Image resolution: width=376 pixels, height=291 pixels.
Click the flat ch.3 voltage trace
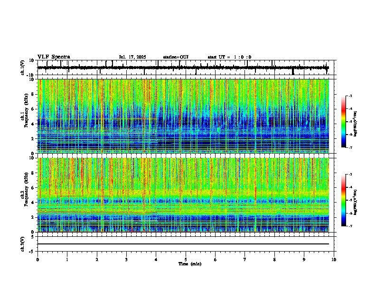(183, 244)
